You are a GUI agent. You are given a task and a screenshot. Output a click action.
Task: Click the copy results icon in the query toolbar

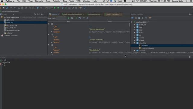tap(80, 18)
